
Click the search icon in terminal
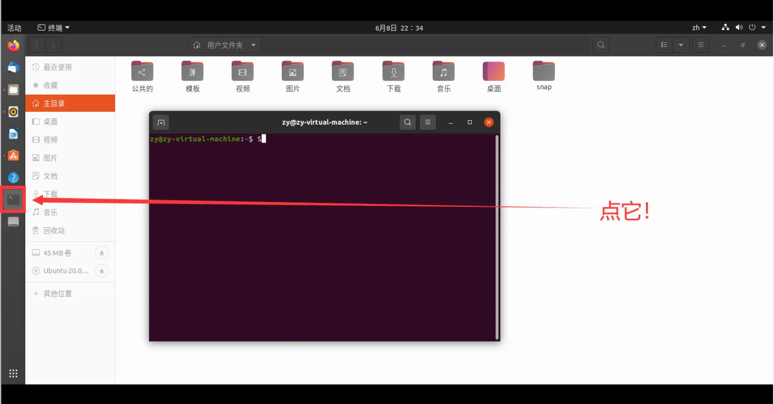(x=407, y=122)
